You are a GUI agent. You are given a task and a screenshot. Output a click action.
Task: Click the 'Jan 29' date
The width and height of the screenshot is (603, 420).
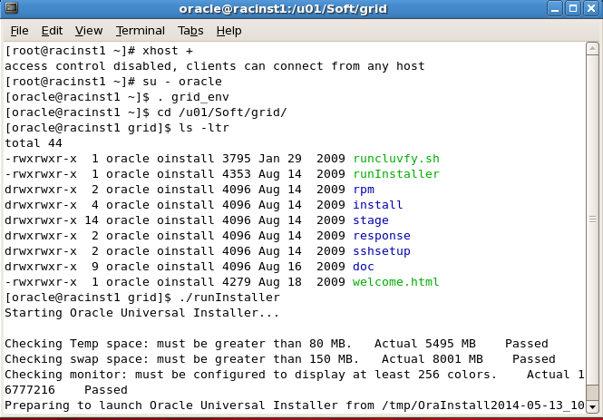279,159
